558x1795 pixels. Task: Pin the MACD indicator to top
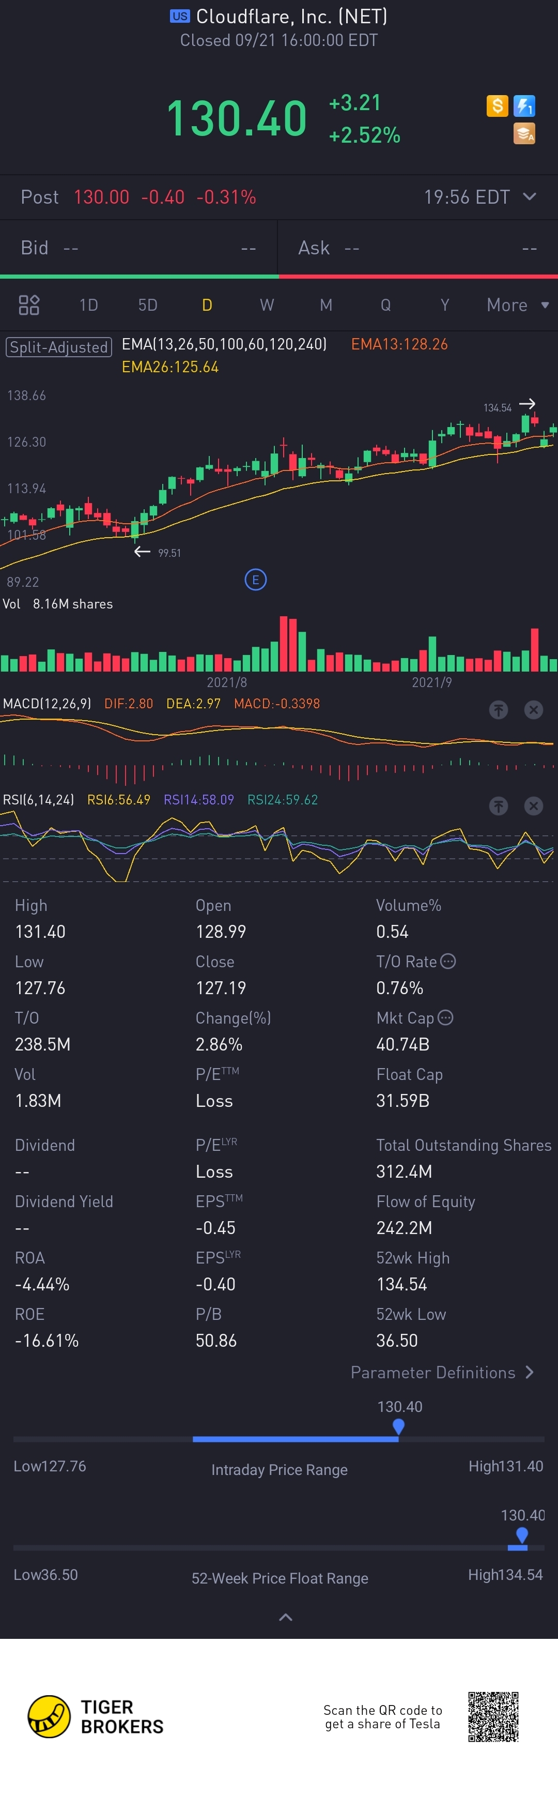(498, 709)
